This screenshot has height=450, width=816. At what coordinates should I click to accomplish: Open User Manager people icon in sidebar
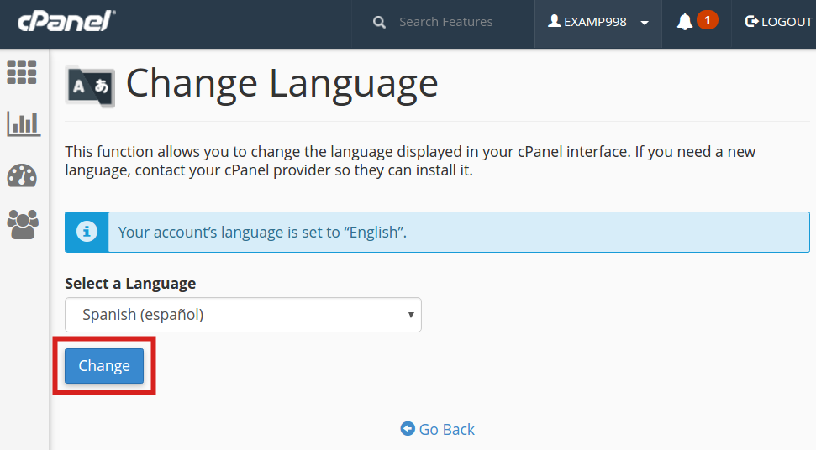23,224
